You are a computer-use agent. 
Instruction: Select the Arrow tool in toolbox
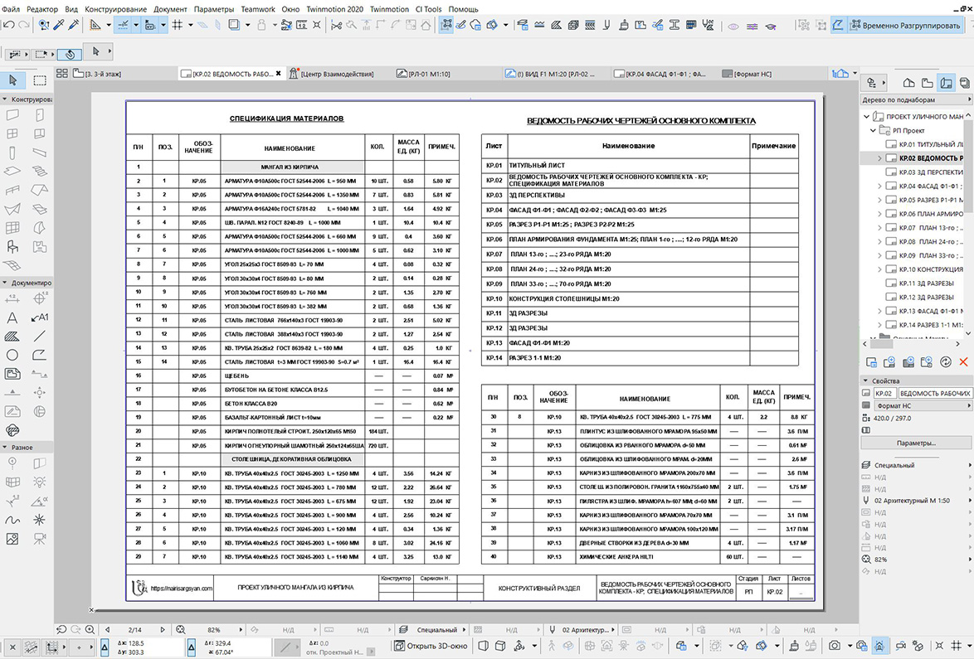pyautogui.click(x=12, y=80)
